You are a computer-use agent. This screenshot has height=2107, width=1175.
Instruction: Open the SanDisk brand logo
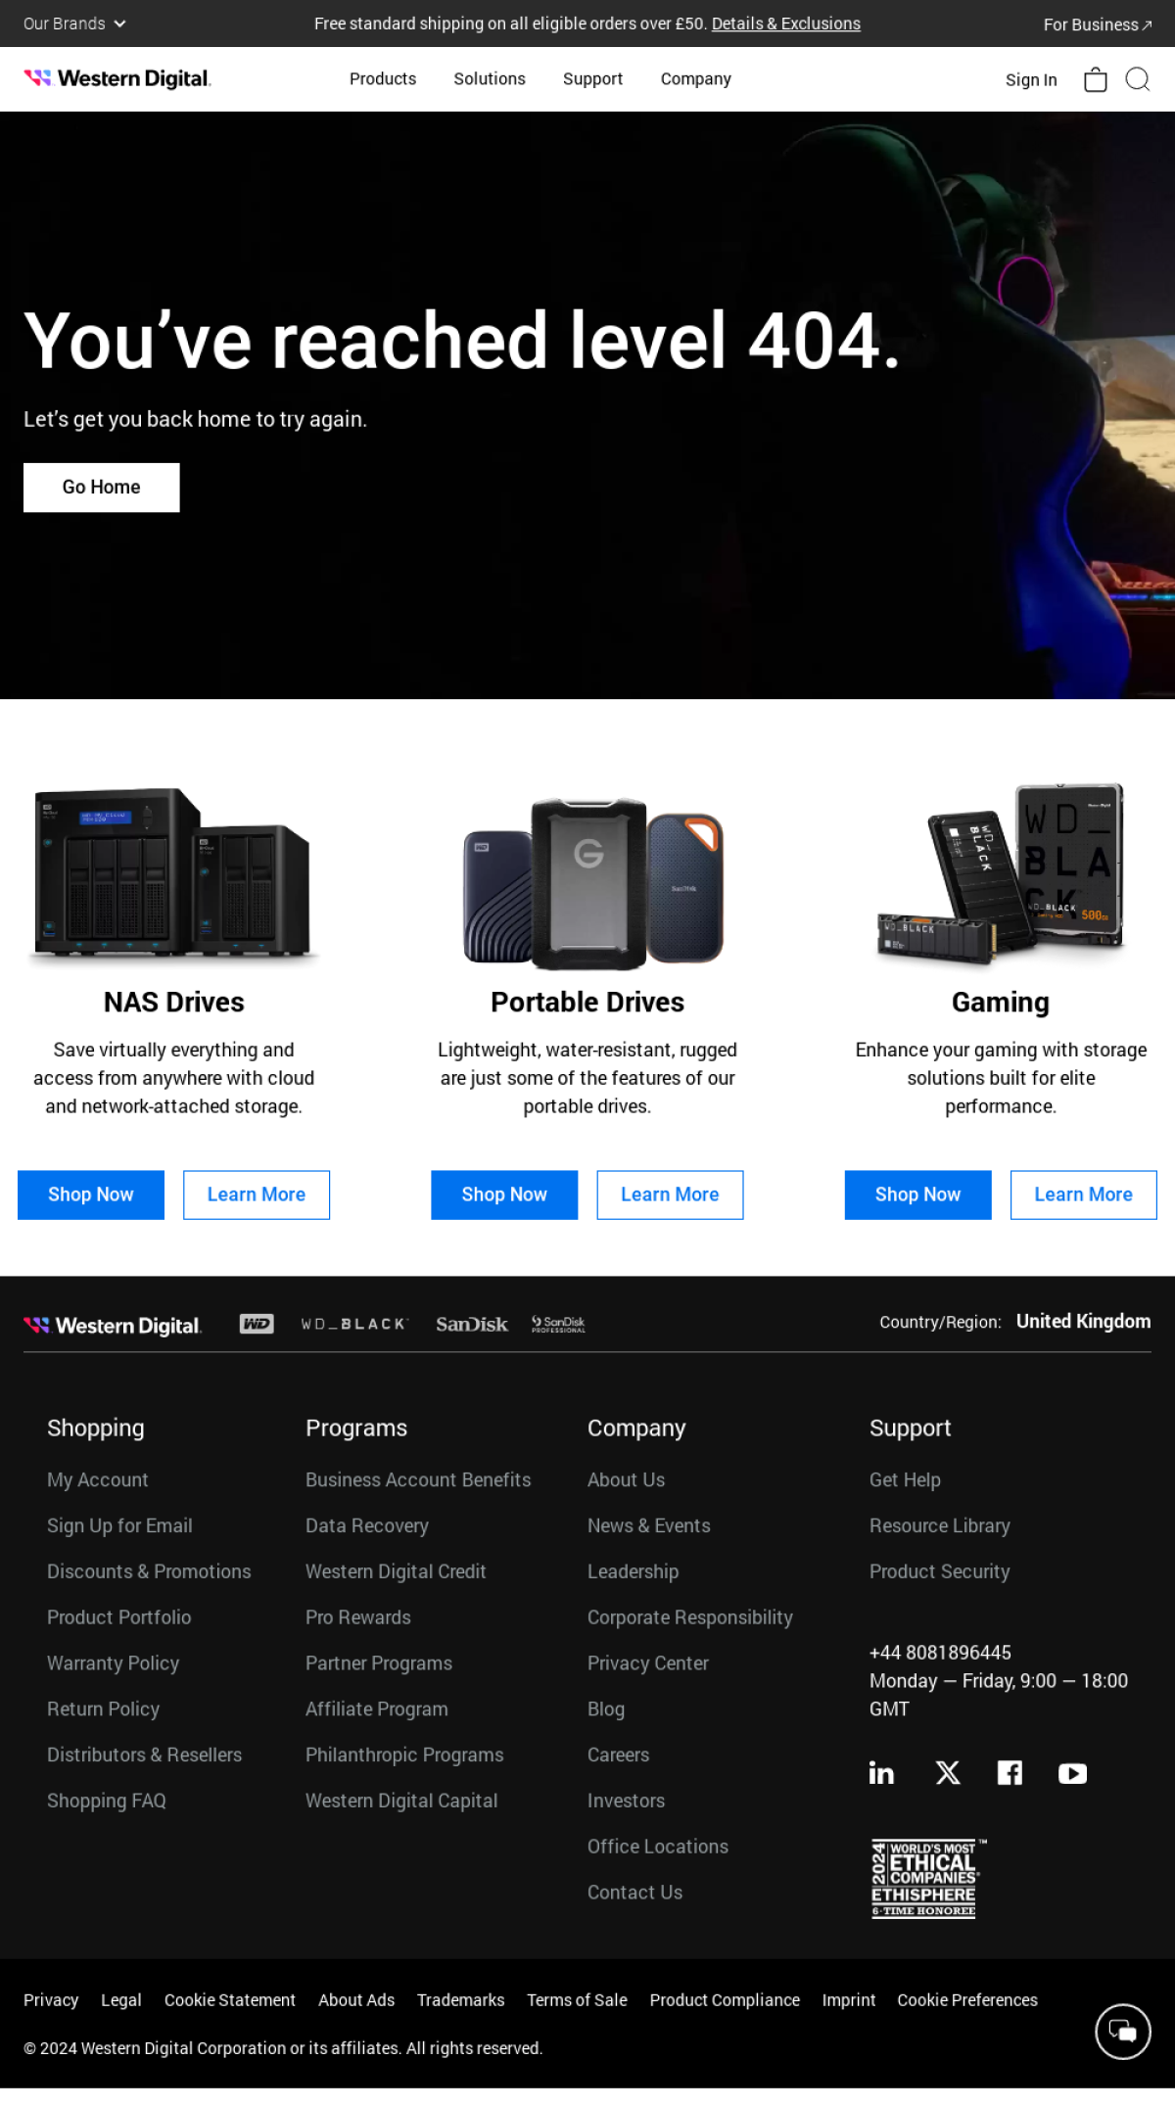(472, 1324)
